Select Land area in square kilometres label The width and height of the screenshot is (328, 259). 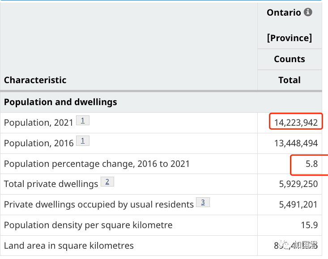68,246
